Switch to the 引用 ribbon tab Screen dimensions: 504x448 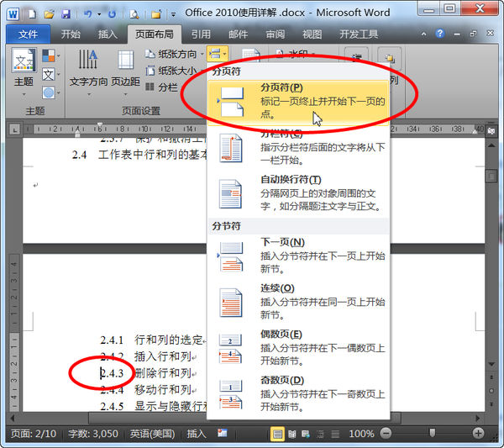201,34
